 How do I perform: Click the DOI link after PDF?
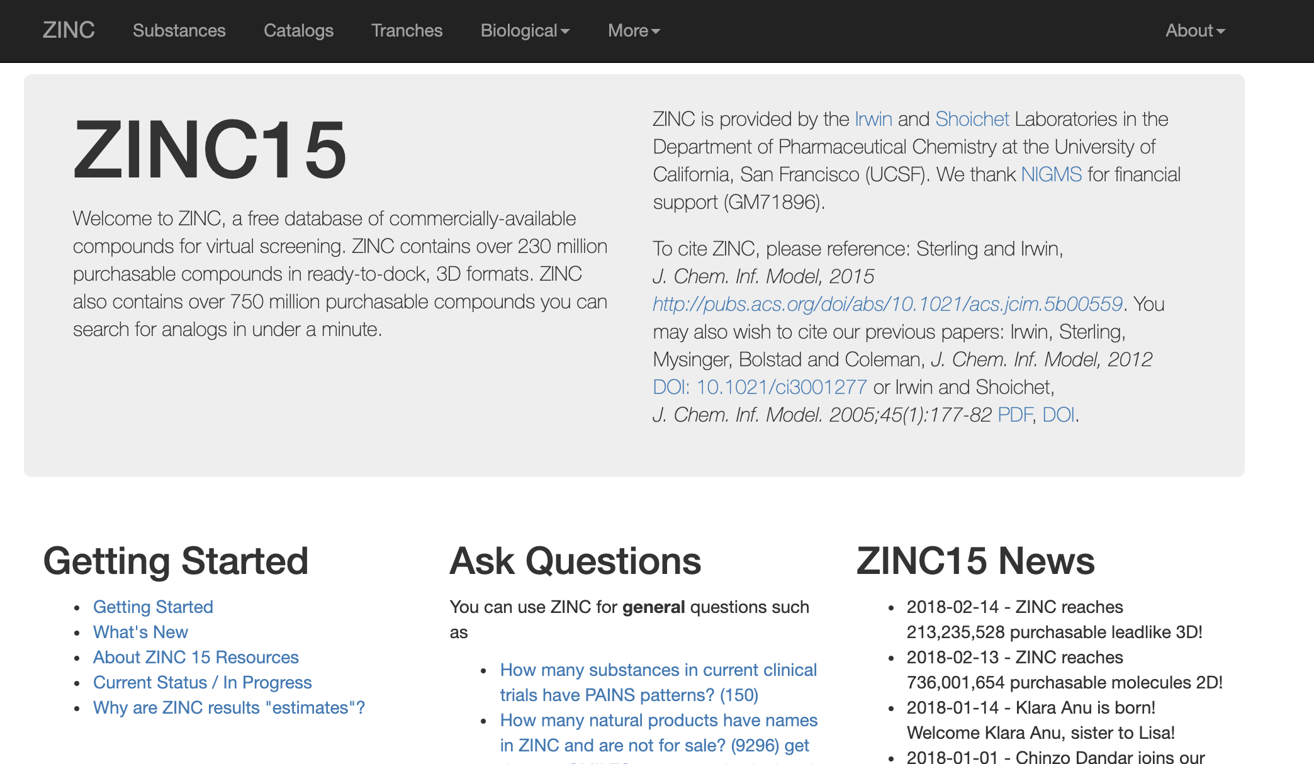1058,415
